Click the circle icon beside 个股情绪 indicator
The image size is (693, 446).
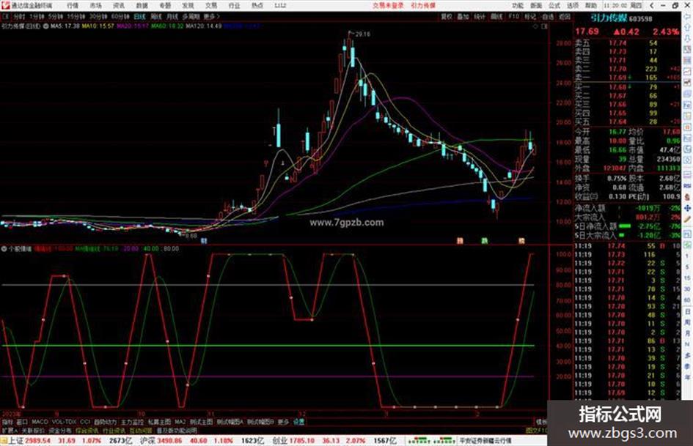(x=4, y=248)
